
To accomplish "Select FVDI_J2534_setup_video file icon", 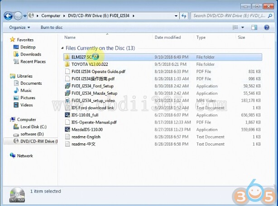I will 67,101.
